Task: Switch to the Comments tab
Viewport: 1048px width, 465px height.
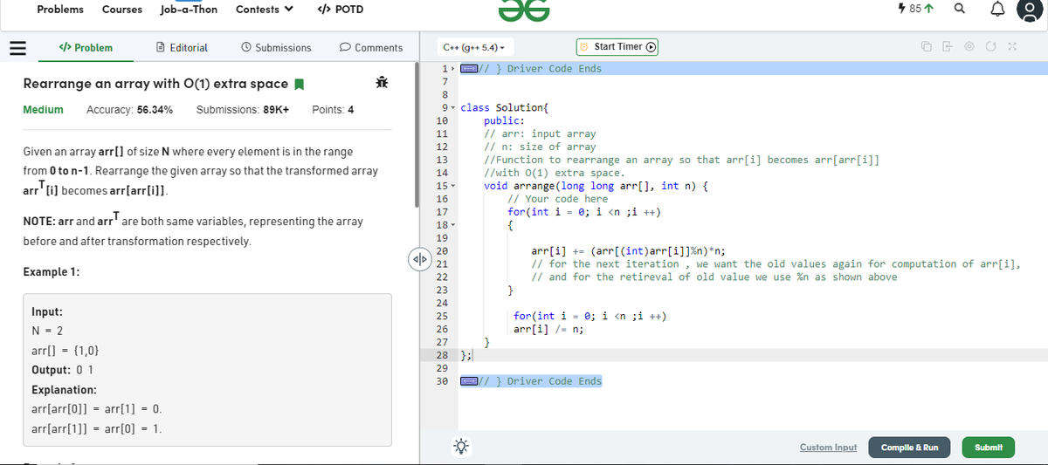Action: (371, 47)
